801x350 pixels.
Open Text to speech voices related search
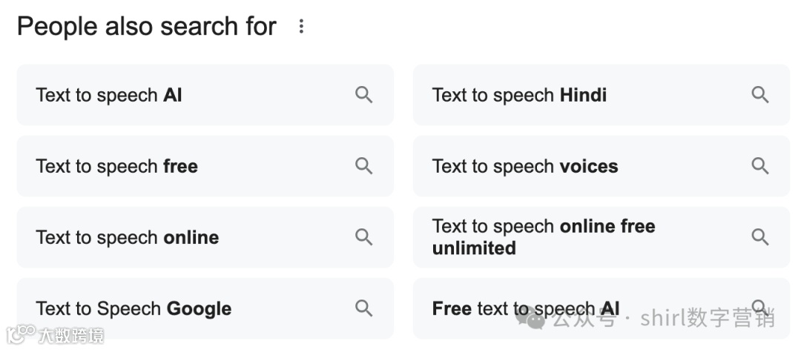pyautogui.click(x=525, y=167)
